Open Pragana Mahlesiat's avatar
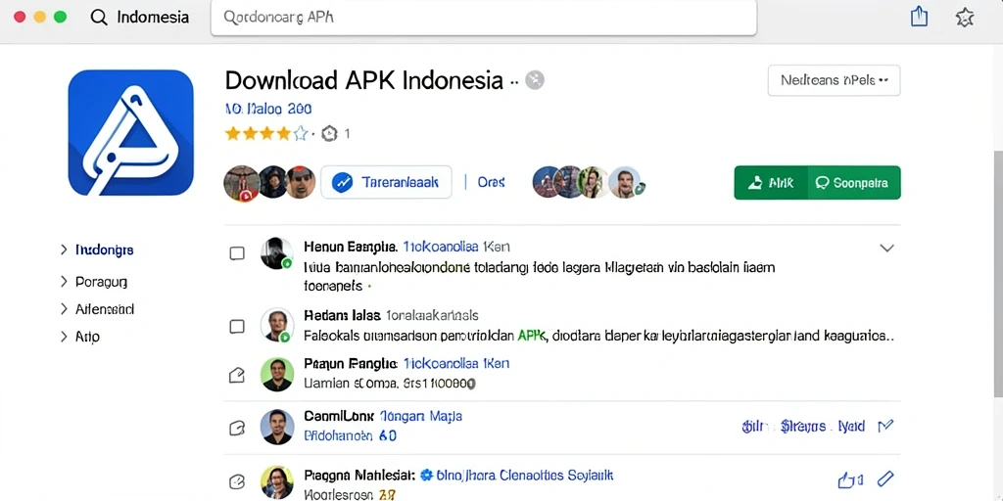Image resolution: width=1003 pixels, height=501 pixels. coord(277,482)
